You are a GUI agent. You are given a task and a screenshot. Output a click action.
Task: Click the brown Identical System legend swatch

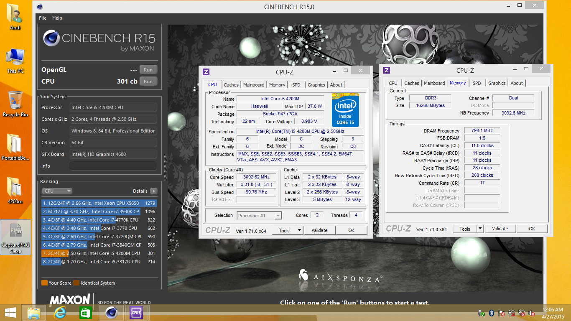coord(76,283)
